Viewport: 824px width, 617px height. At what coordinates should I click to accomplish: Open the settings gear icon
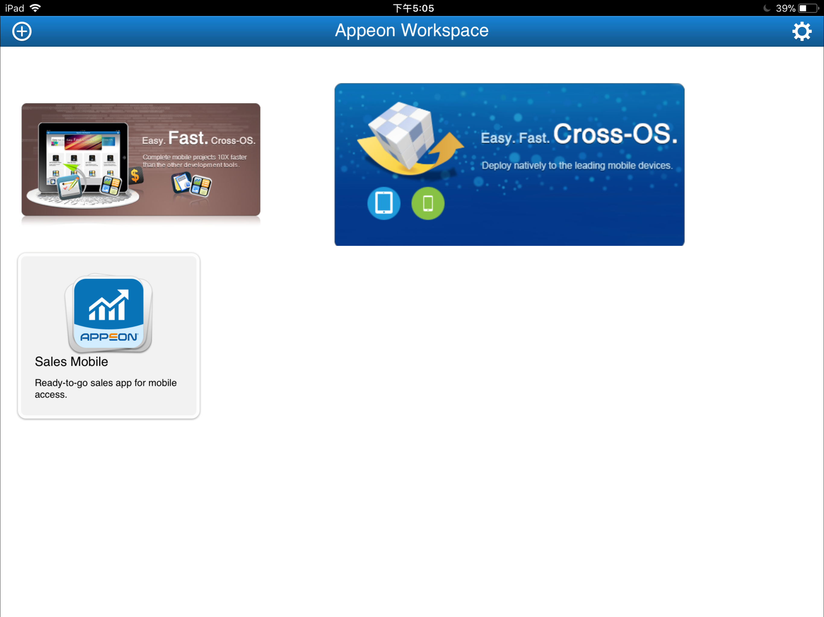pyautogui.click(x=802, y=32)
